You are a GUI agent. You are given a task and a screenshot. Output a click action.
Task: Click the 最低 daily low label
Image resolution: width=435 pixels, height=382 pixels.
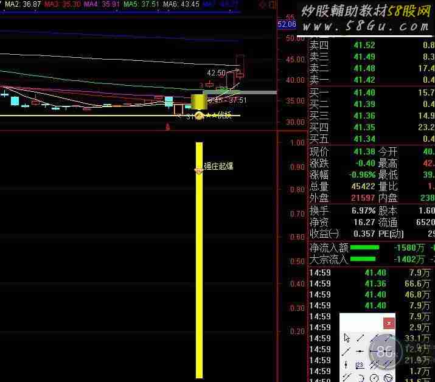click(x=388, y=175)
